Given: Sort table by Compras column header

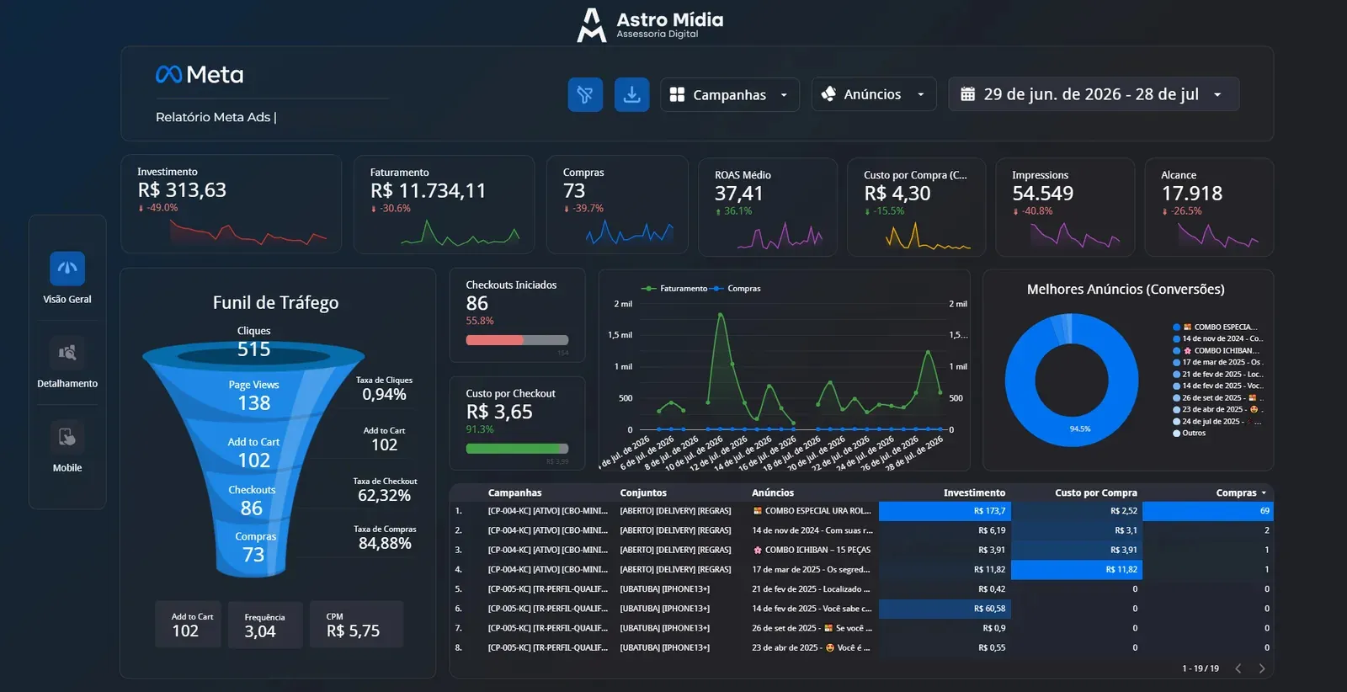Looking at the screenshot, I should [1240, 492].
